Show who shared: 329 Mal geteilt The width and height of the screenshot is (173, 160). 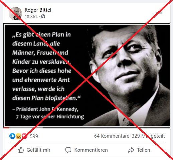(148, 136)
